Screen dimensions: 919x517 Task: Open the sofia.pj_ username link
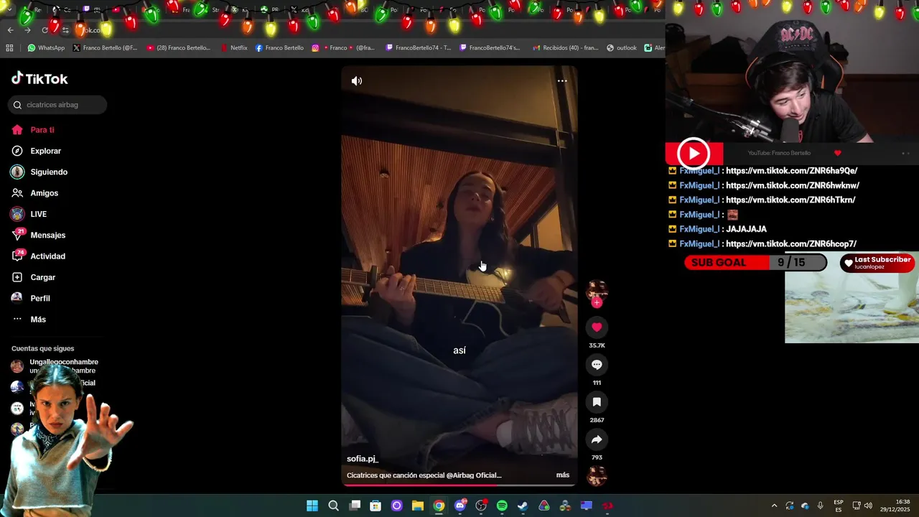tap(363, 459)
